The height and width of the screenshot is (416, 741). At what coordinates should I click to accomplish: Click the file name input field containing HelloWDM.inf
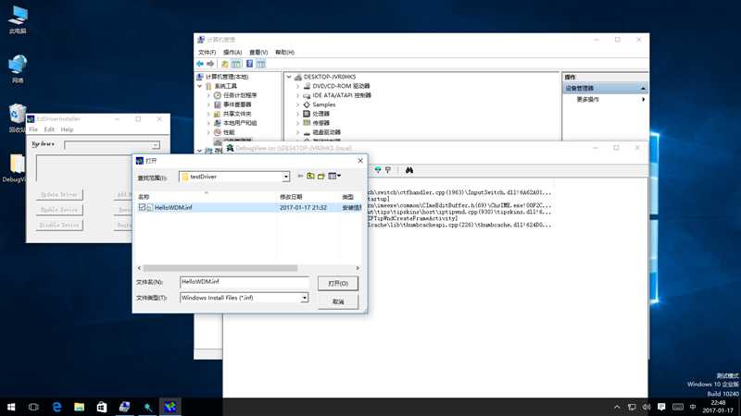pyautogui.click(x=245, y=282)
